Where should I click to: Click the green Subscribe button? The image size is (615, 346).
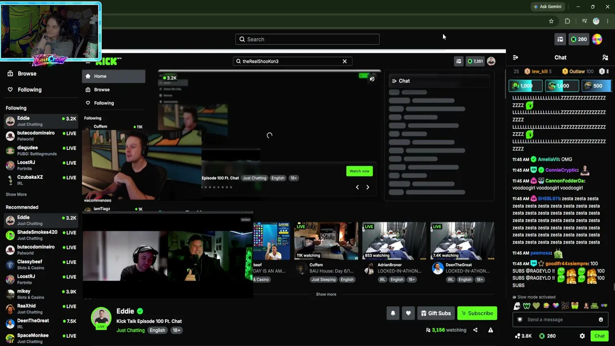(477, 313)
